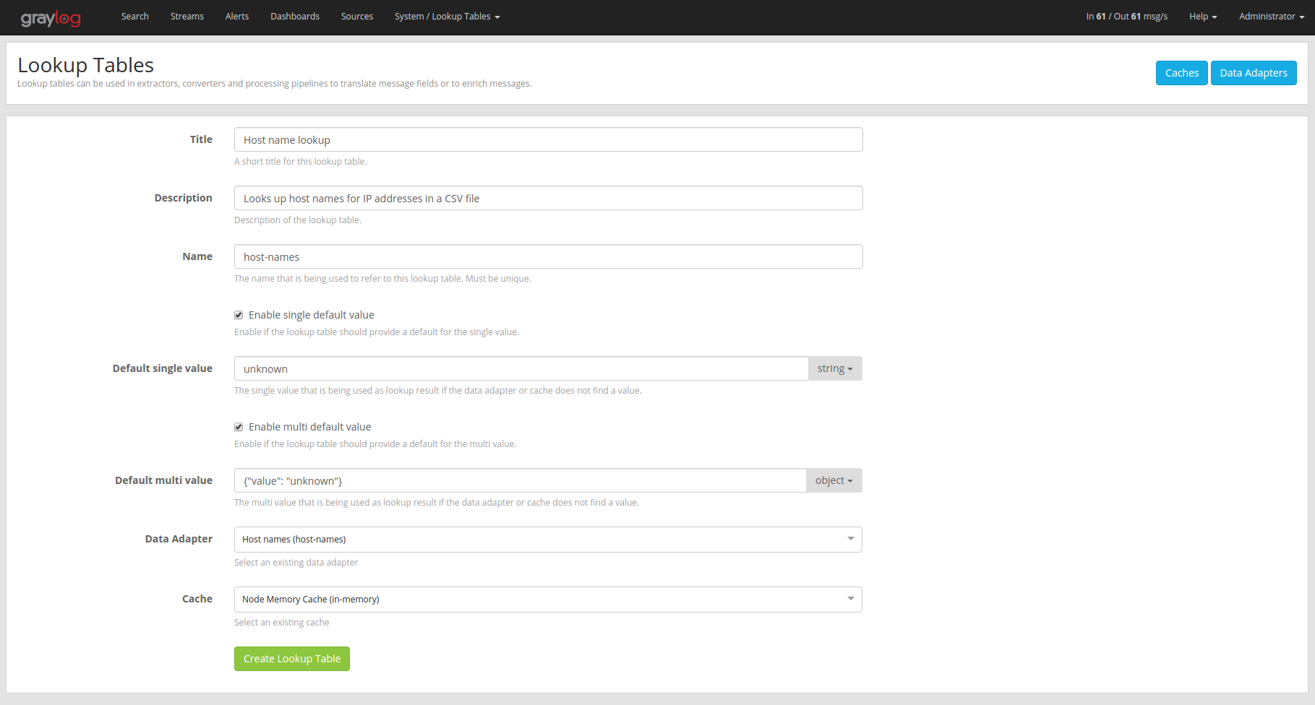1315x705 pixels.
Task: Change the string type dropdown
Action: tap(834, 368)
